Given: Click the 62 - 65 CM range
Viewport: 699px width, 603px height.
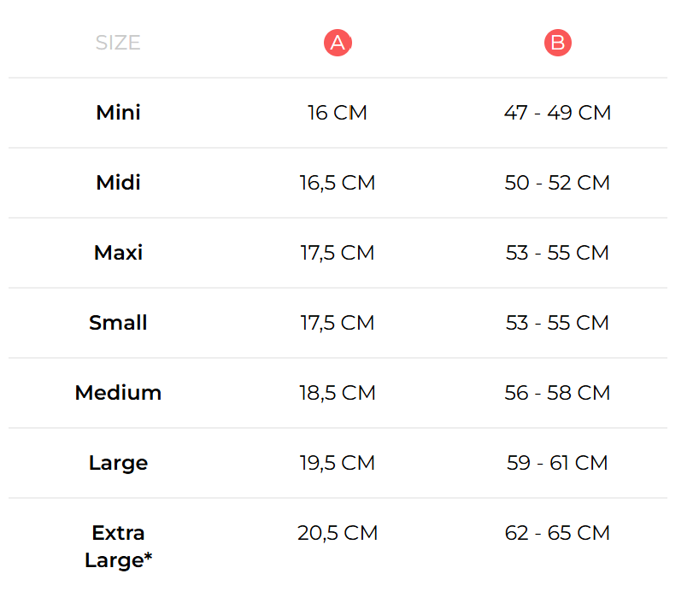Looking at the screenshot, I should [x=557, y=533].
